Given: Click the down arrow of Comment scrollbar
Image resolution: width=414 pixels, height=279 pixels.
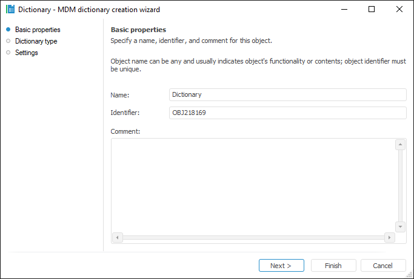Looking at the screenshot, I should pos(400,226).
